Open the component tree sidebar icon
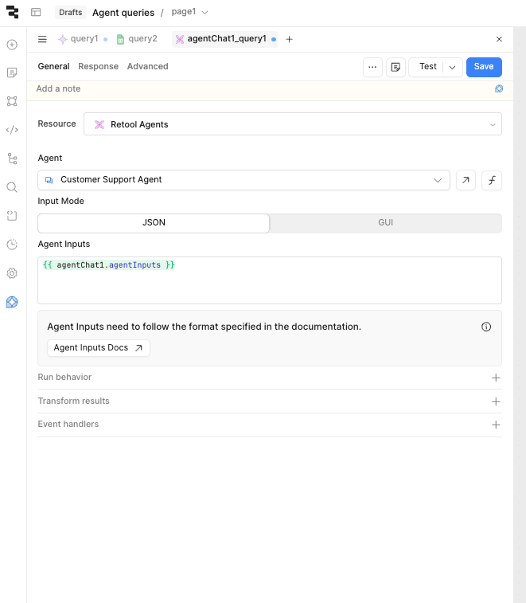This screenshot has height=603, width=526. pos(12,101)
